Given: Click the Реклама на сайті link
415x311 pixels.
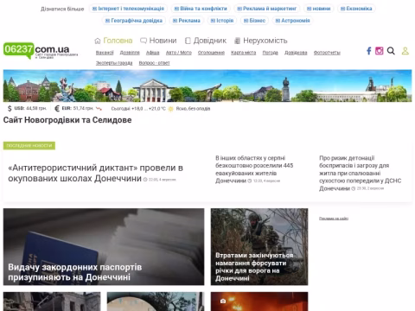Looking at the screenshot, I should click(334, 219).
